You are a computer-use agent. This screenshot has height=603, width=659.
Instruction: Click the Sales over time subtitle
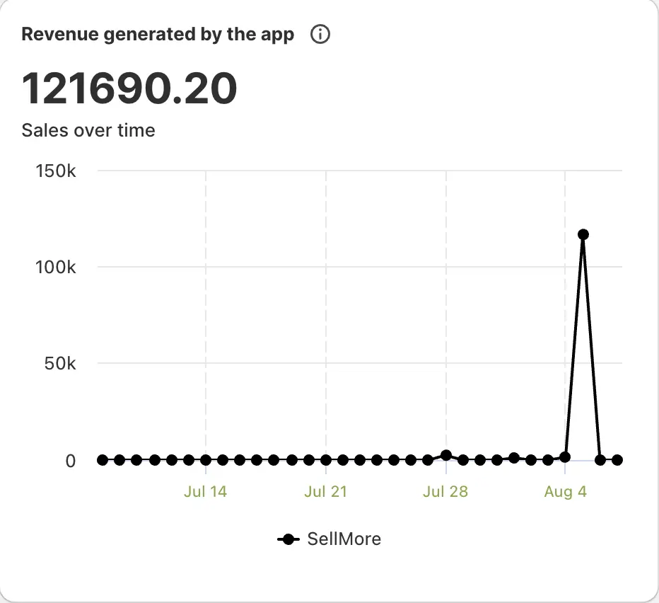pos(88,131)
